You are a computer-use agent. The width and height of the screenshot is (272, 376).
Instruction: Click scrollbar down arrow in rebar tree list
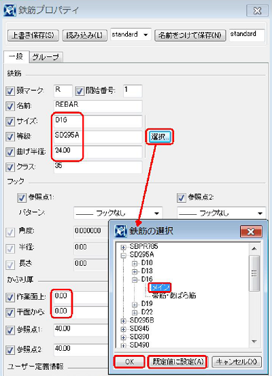254,341
